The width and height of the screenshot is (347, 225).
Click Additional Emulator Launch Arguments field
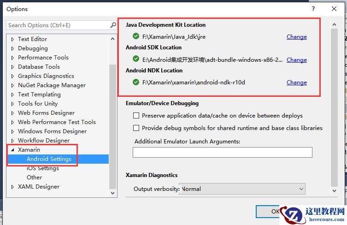pyautogui.click(x=223, y=152)
